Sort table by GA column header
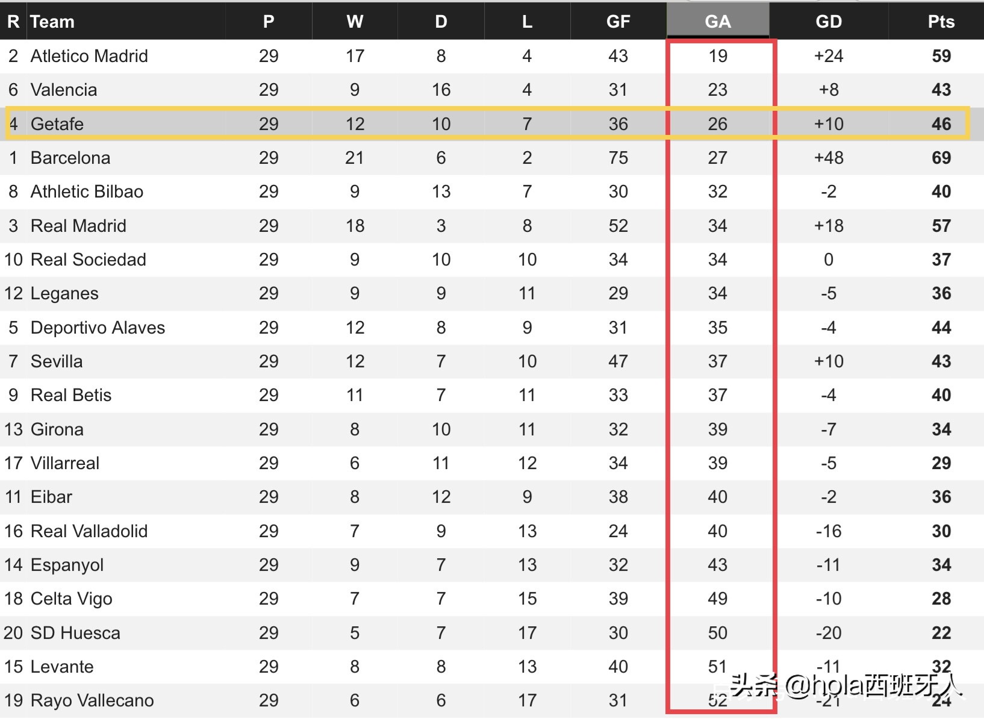Screen dimensions: 984x719 [717, 22]
